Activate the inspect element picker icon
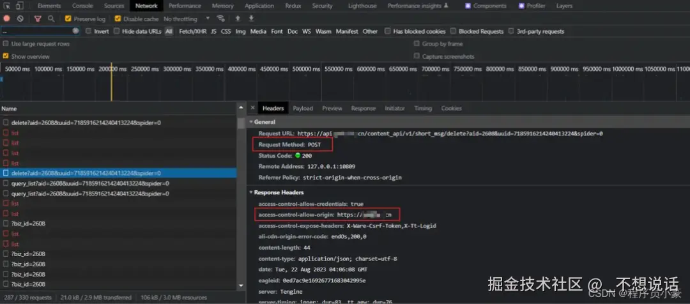 click(x=7, y=6)
